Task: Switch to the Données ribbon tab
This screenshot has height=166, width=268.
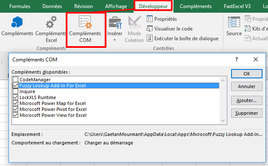Action: tap(52, 6)
